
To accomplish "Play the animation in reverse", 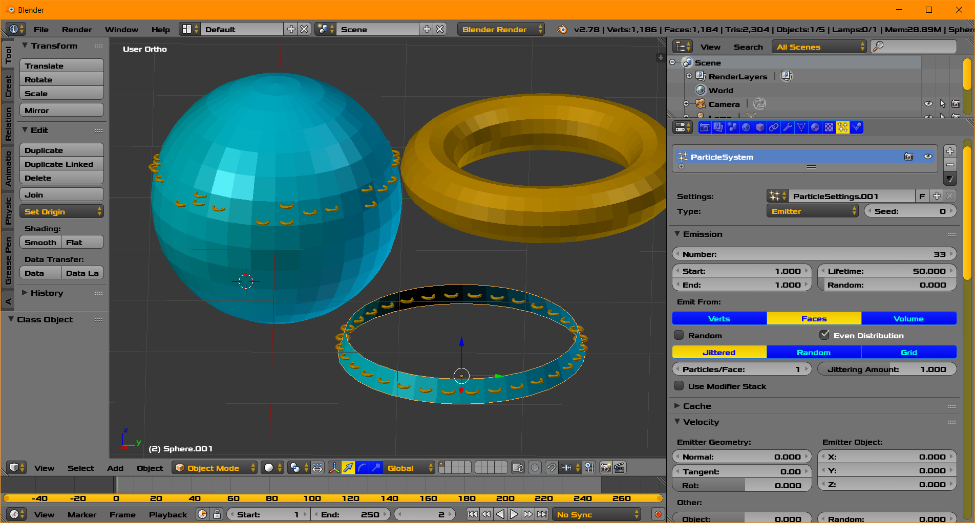I will point(500,514).
